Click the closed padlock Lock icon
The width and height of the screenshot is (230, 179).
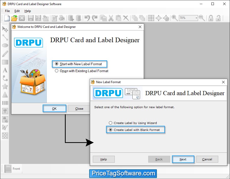(211, 18)
